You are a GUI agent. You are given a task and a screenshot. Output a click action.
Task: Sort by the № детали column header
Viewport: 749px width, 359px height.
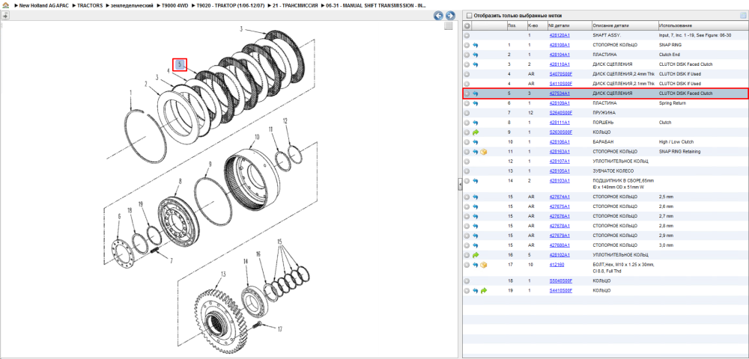coord(569,25)
